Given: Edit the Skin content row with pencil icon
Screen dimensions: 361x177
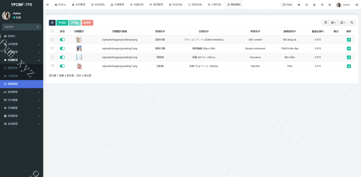Looking at the screenshot, I should [x=349, y=40].
